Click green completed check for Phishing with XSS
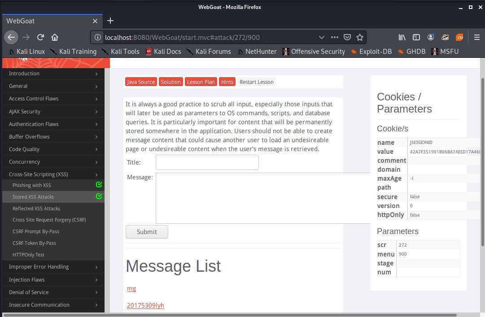This screenshot has height=317, width=485. tap(99, 184)
